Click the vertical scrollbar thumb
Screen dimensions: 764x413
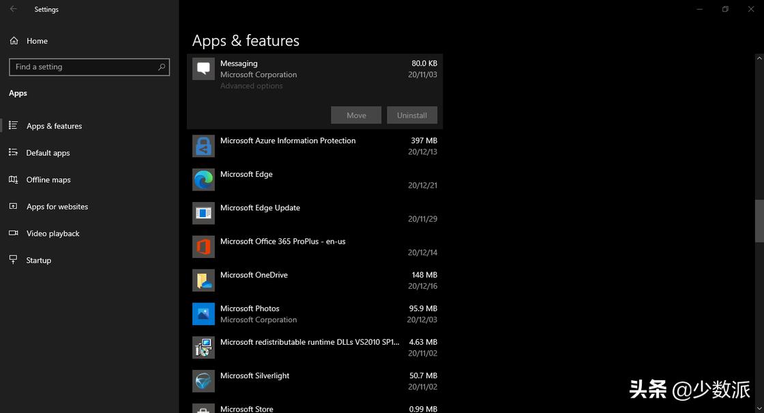759,220
